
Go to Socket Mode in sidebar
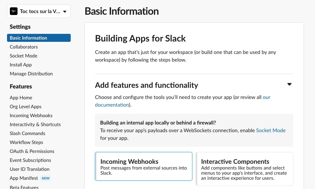[x=24, y=56]
